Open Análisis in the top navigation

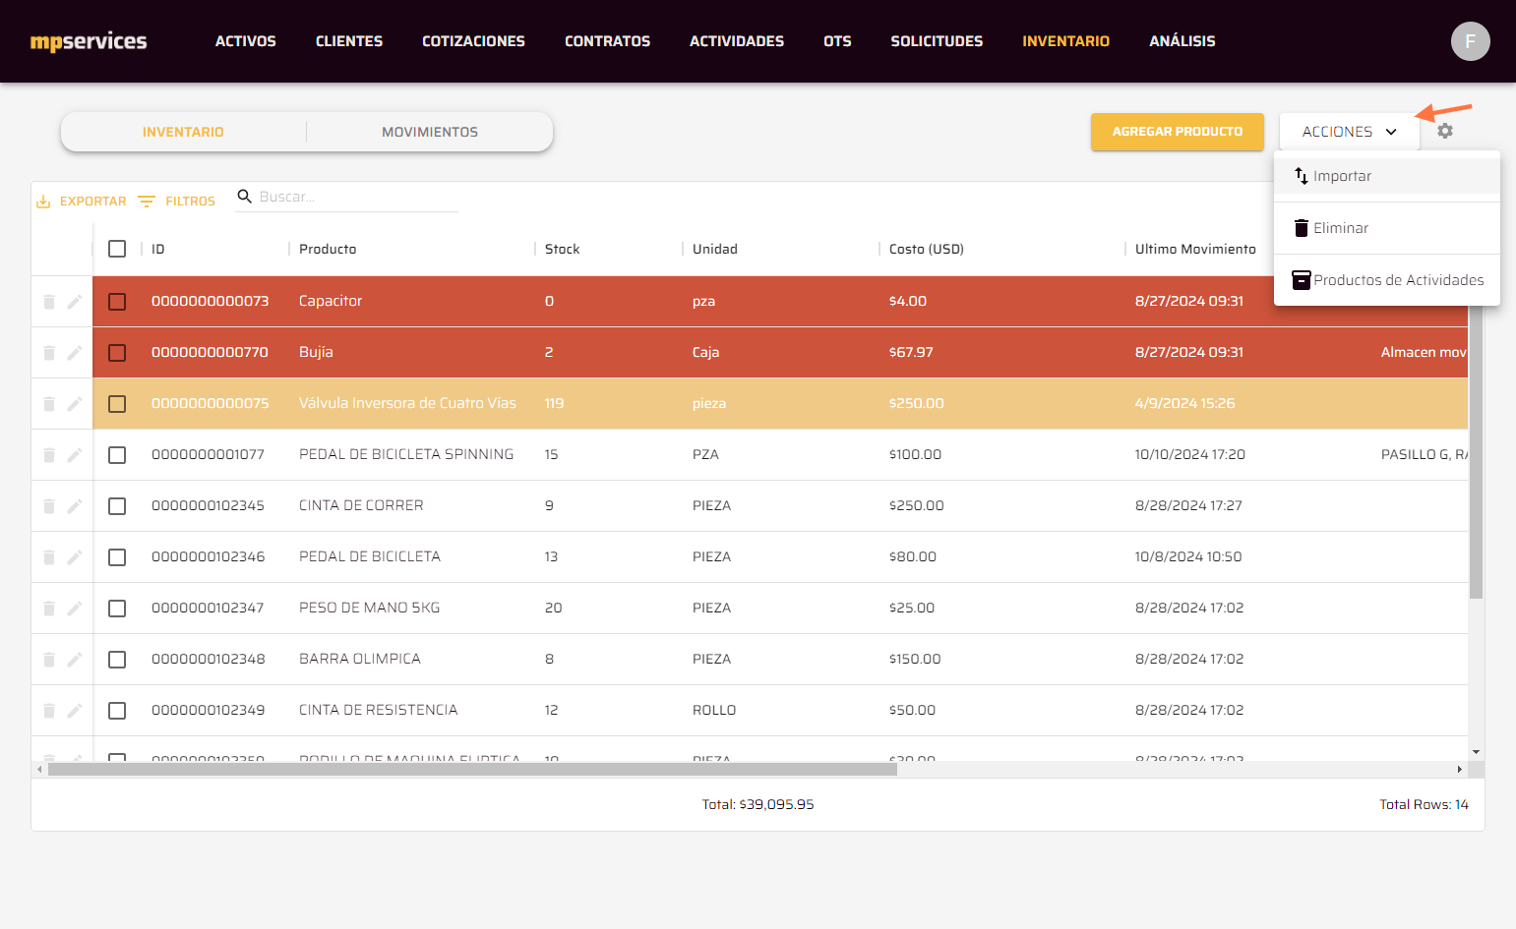tap(1182, 41)
